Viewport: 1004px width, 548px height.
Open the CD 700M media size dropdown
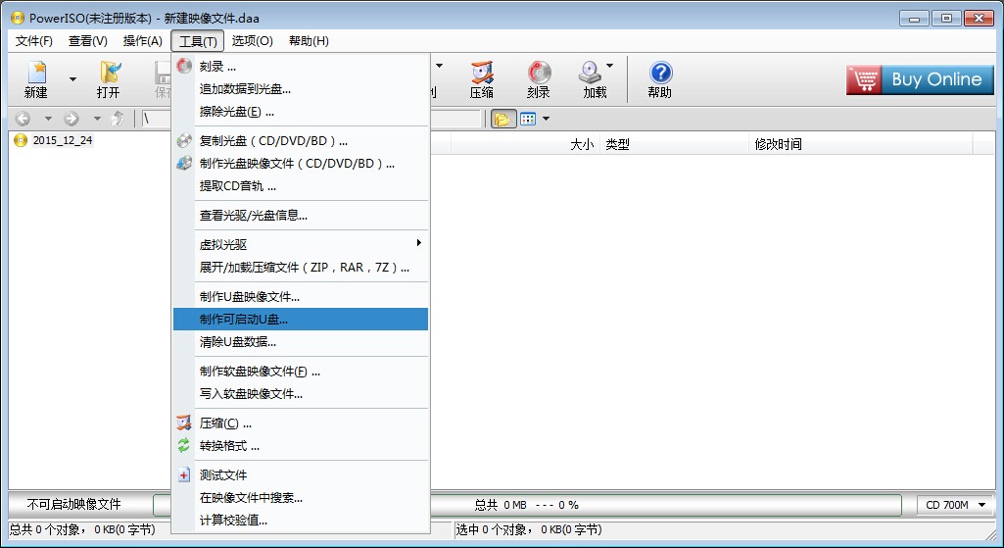tap(955, 505)
